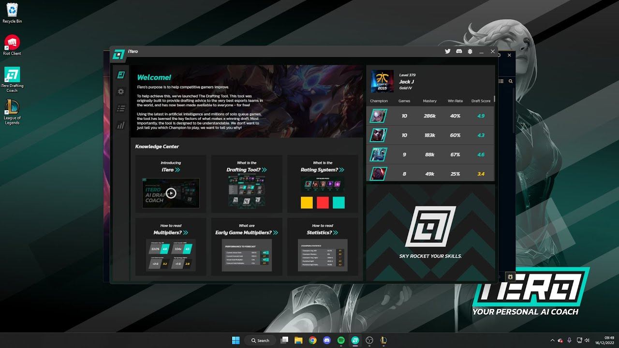Open the list view icon in iTero sidebar
619x348 pixels.
click(121, 108)
